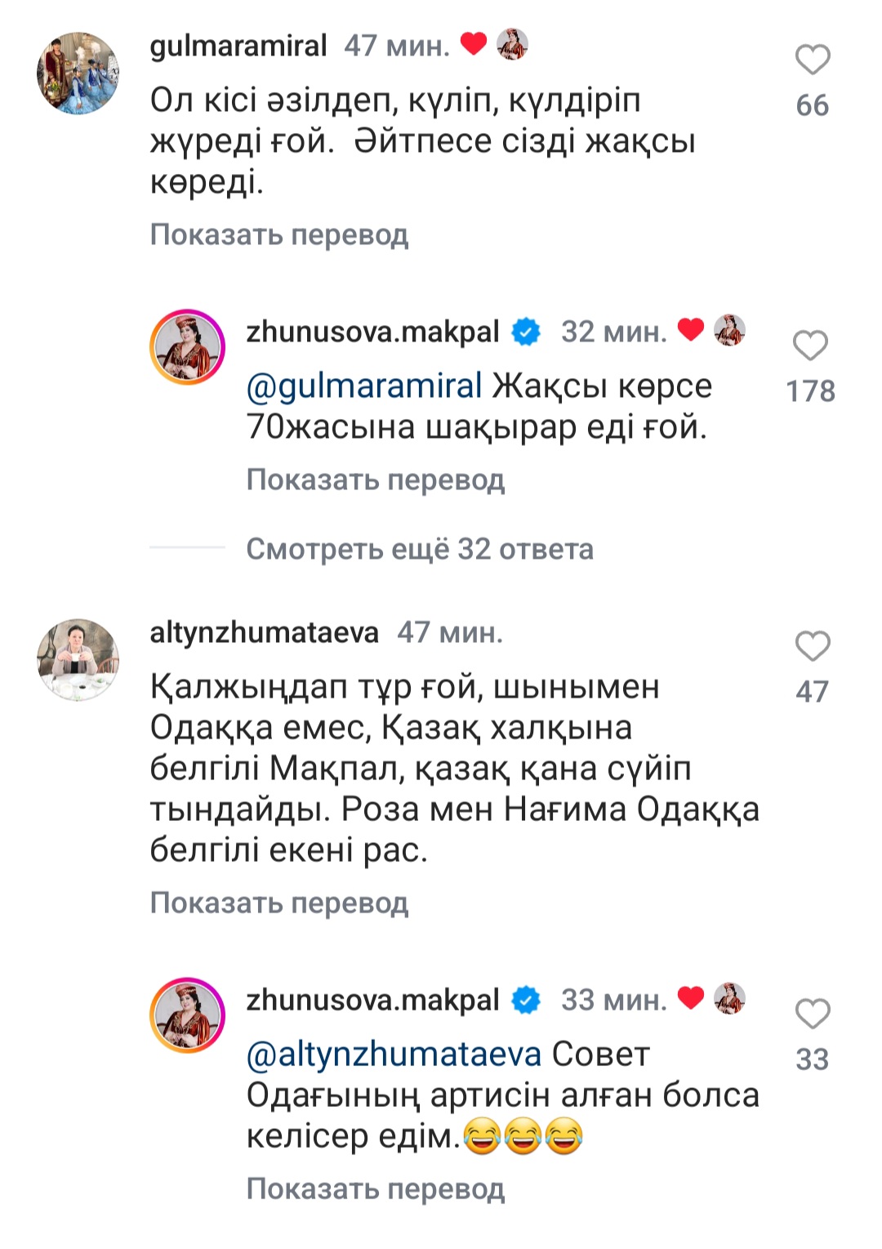Tap author-liked avatar beside gulmaramiral's timestamp
882x1249 pixels.
point(512,45)
